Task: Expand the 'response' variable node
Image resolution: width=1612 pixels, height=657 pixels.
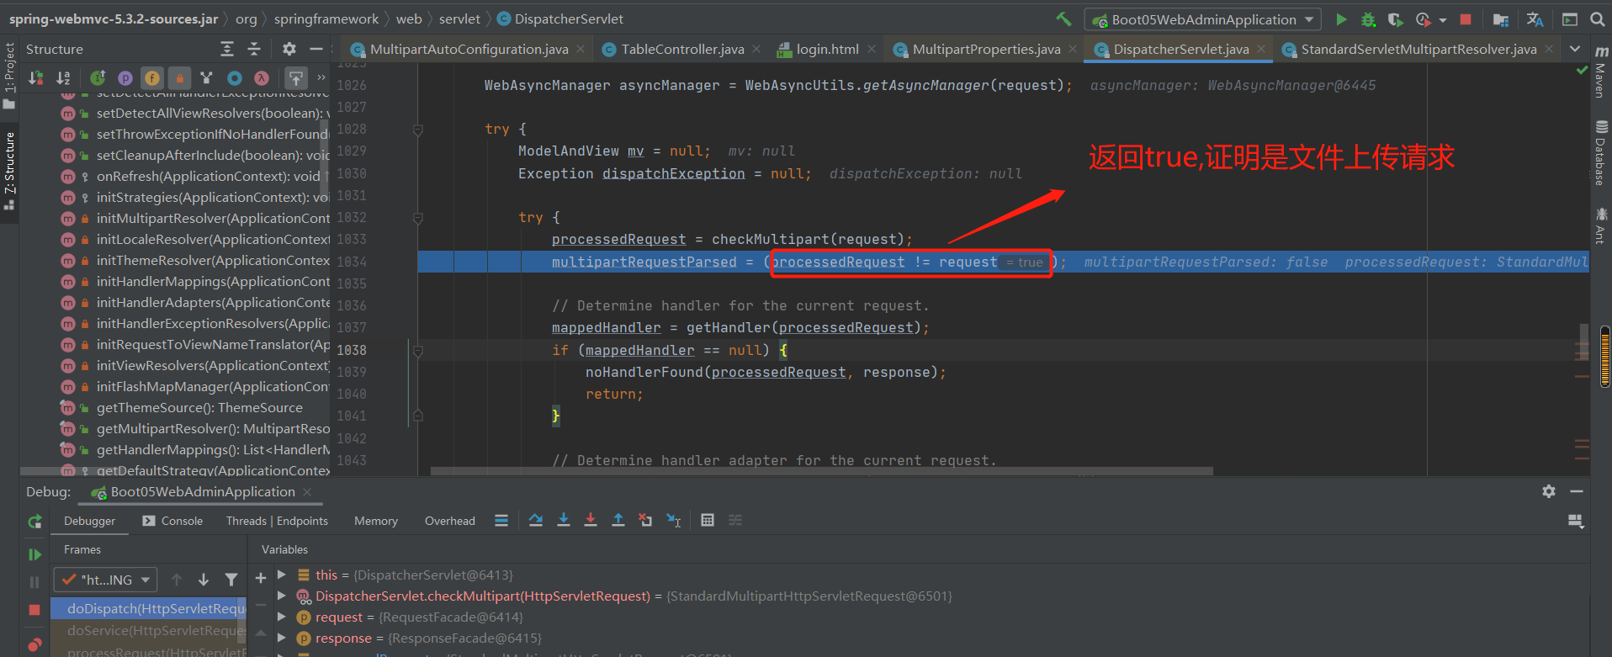Action: click(x=282, y=638)
